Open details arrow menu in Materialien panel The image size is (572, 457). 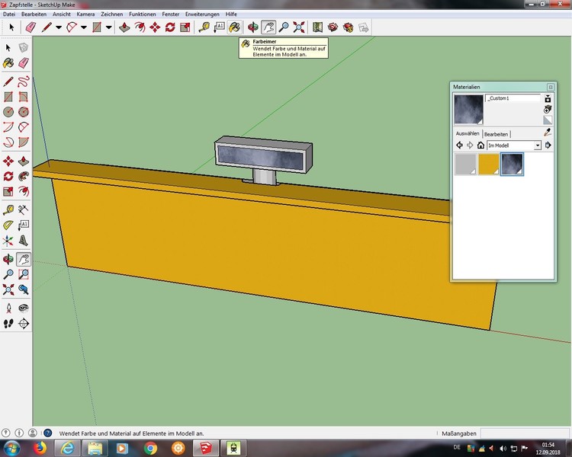point(548,145)
